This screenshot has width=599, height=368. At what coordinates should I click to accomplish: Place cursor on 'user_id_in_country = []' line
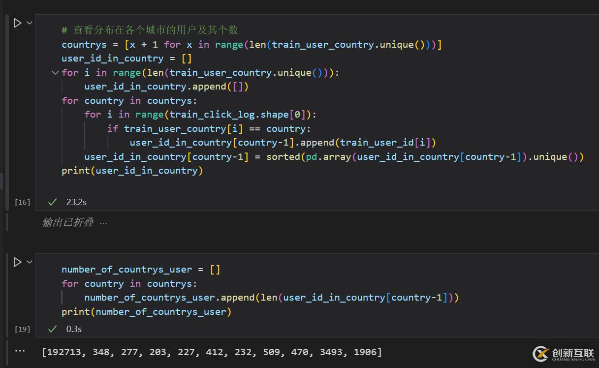[126, 59]
